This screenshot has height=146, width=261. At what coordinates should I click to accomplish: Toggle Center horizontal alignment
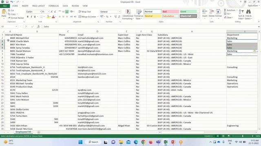point(63,17)
